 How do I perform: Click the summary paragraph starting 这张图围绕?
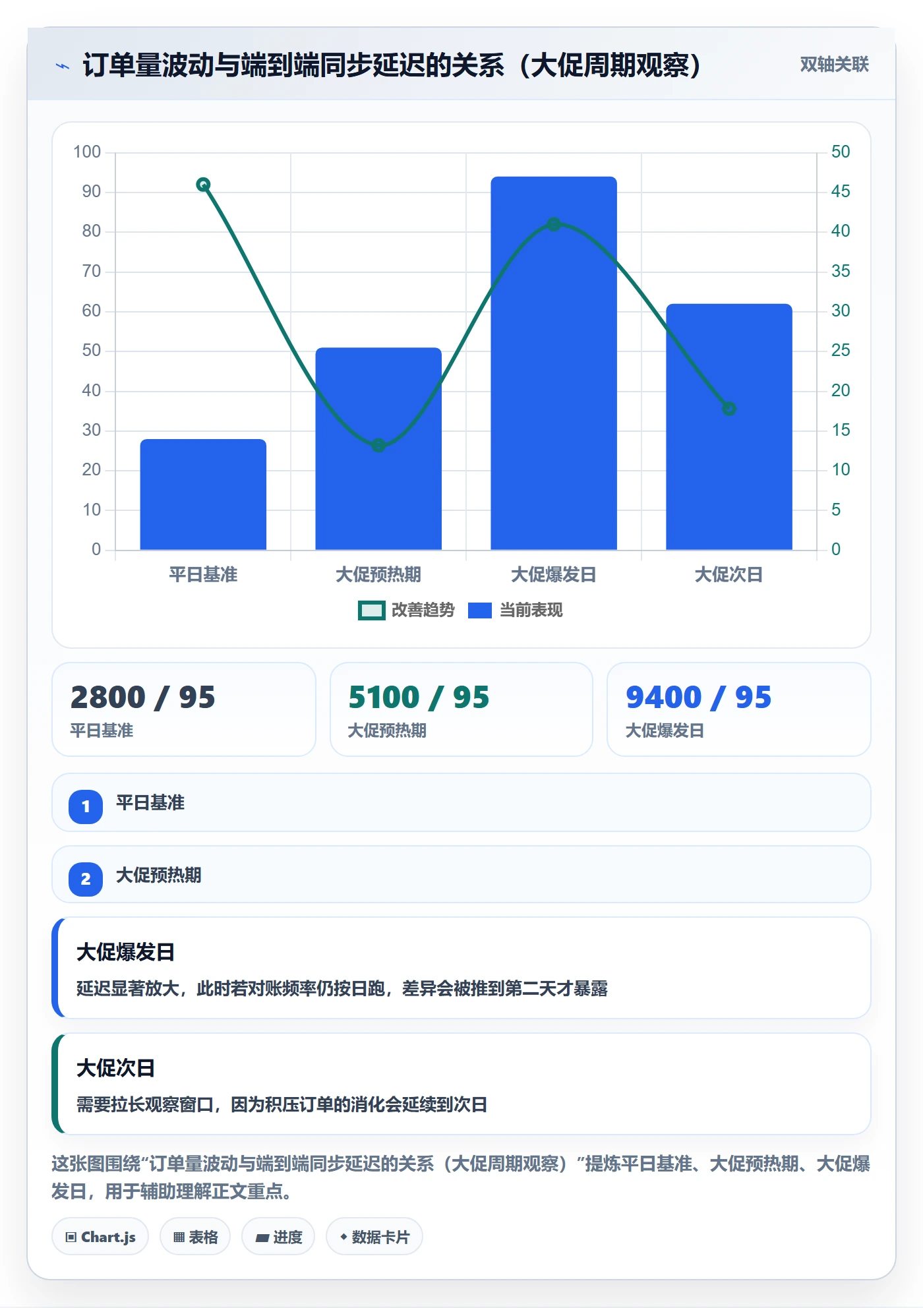pos(461,1177)
